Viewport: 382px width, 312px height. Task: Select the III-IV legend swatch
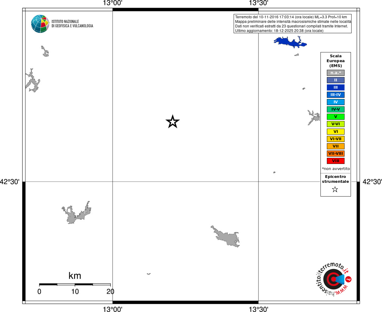(x=336, y=95)
